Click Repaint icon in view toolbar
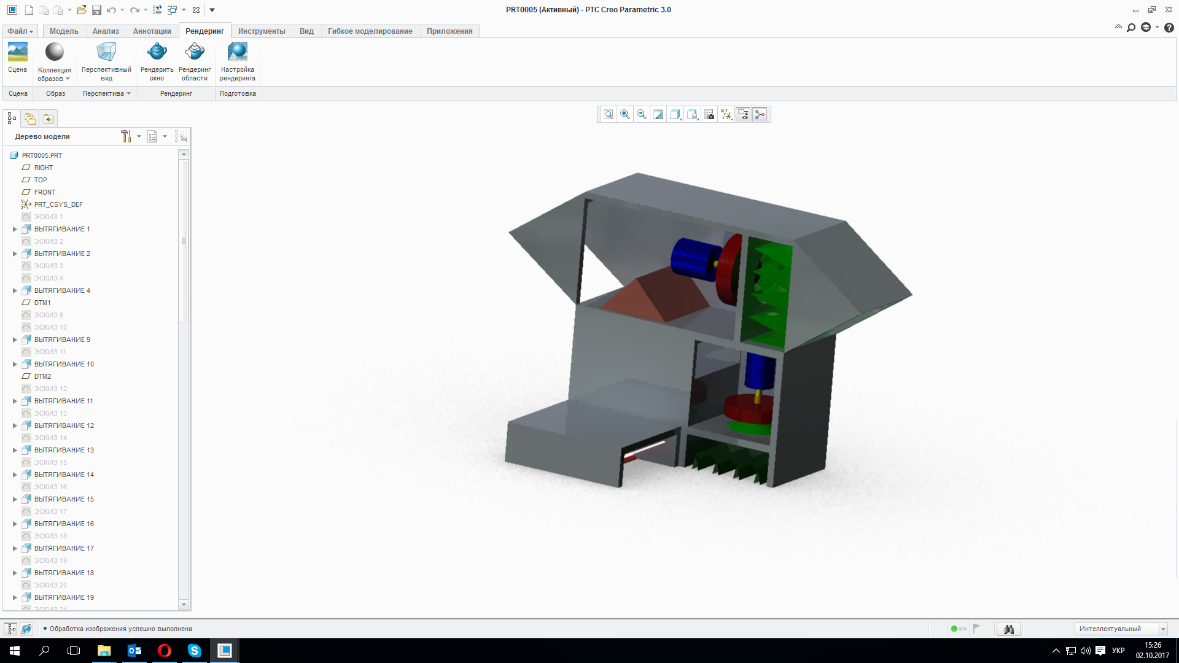The width and height of the screenshot is (1179, 663). pos(658,114)
